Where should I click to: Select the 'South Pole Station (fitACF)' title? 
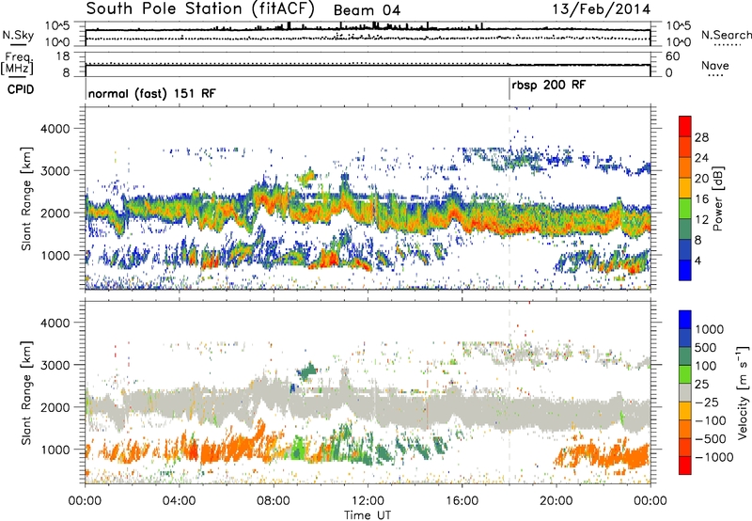(x=200, y=8)
